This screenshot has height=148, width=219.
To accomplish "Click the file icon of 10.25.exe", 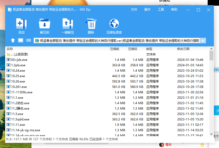I will coord(9,76).
